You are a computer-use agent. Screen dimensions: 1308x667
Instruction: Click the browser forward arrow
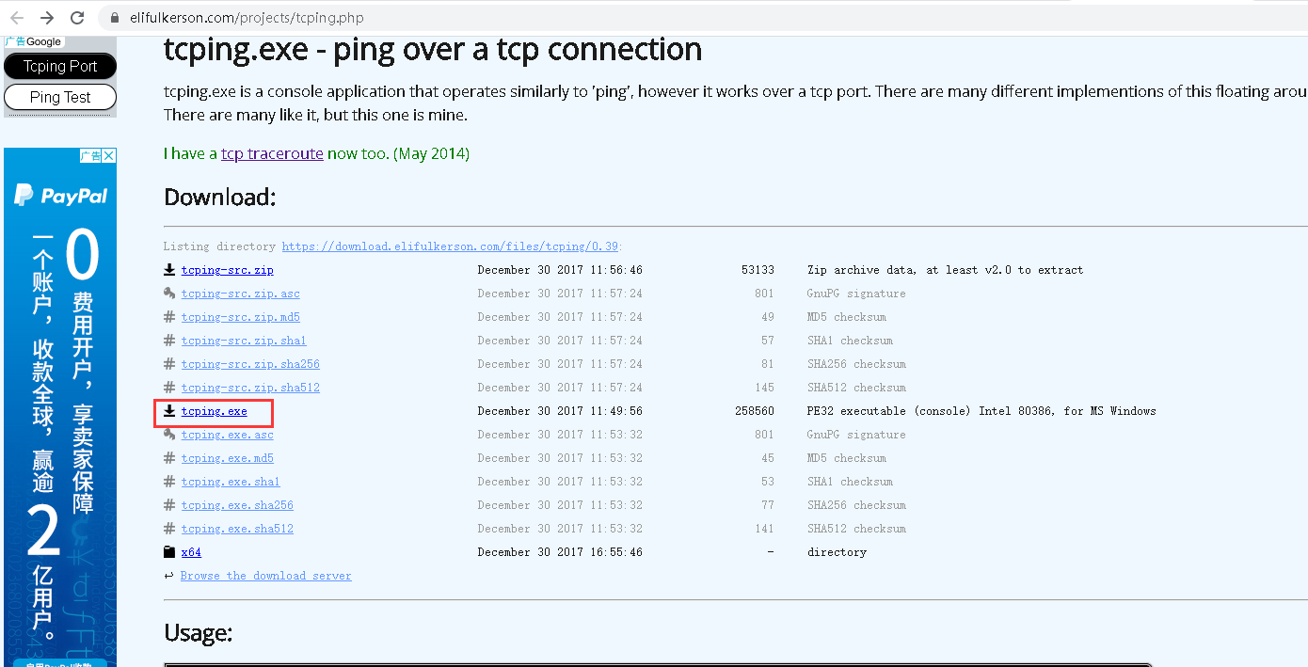(x=47, y=18)
